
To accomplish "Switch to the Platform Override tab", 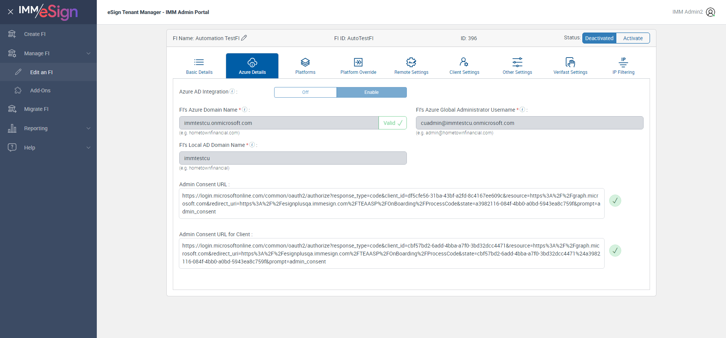I will click(x=358, y=66).
